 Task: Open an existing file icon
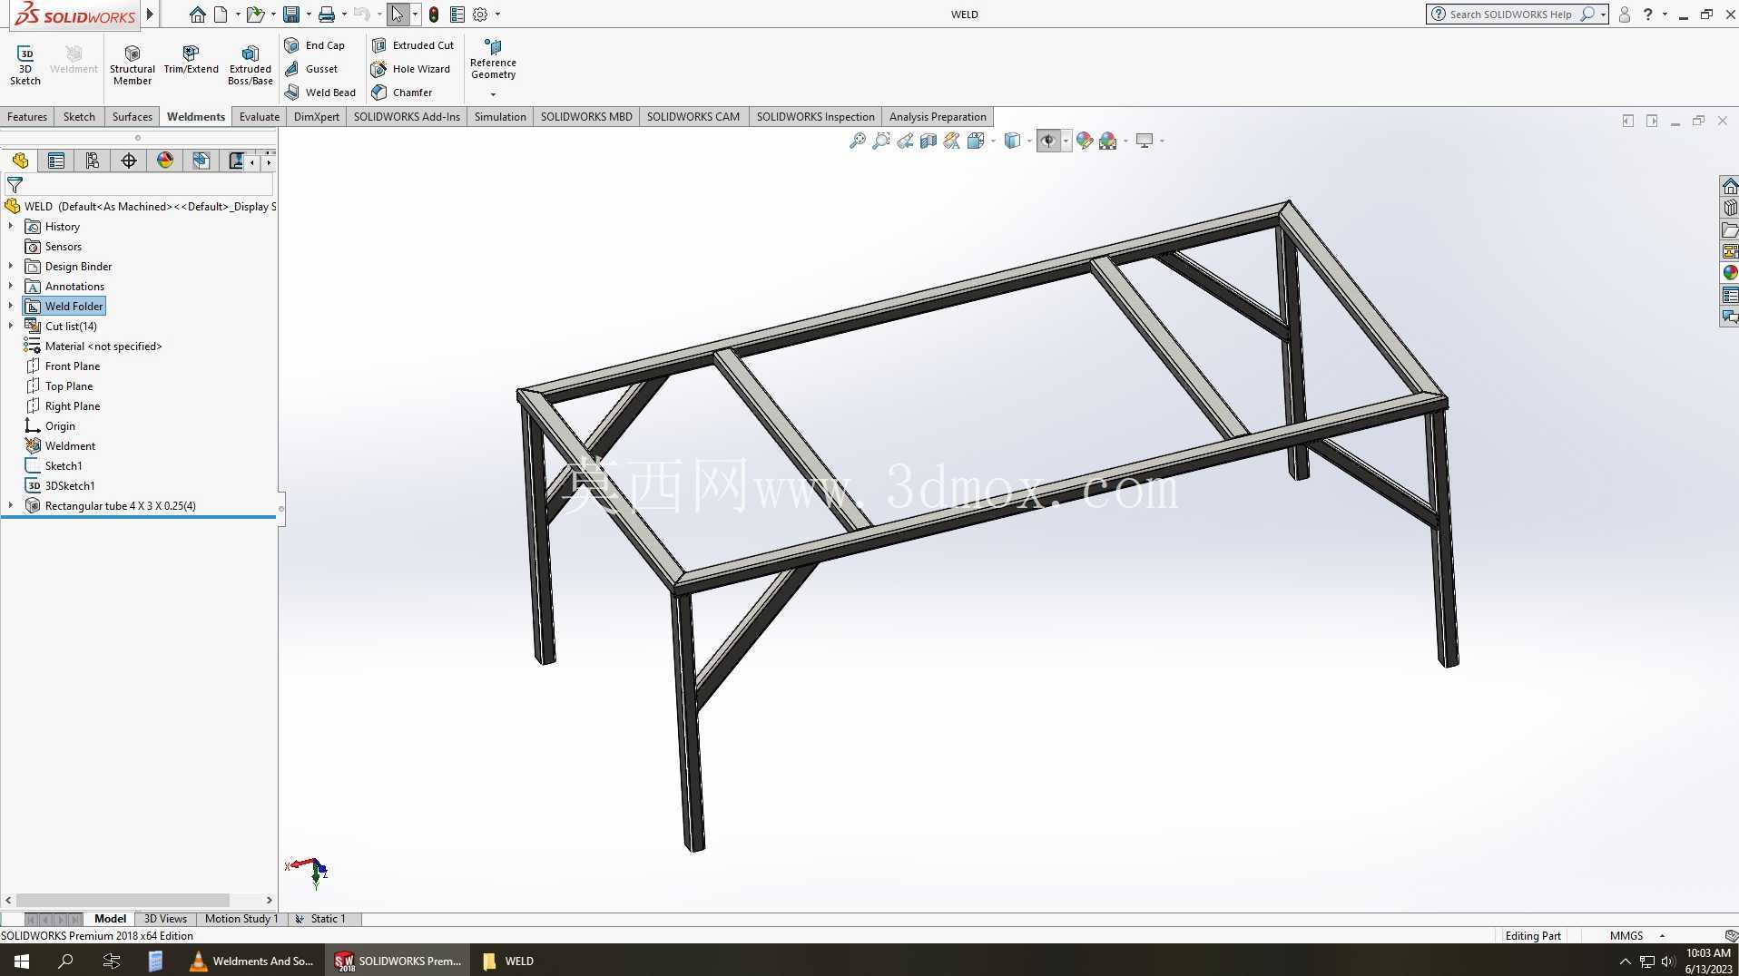(255, 15)
